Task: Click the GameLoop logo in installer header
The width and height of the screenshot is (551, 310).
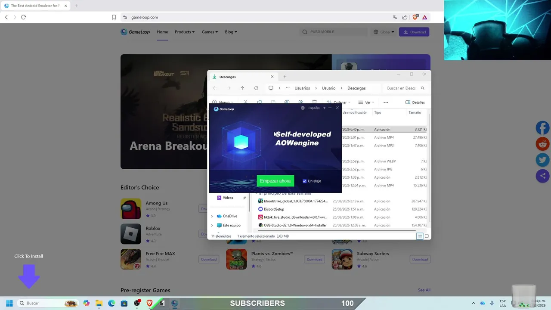Action: point(224,109)
